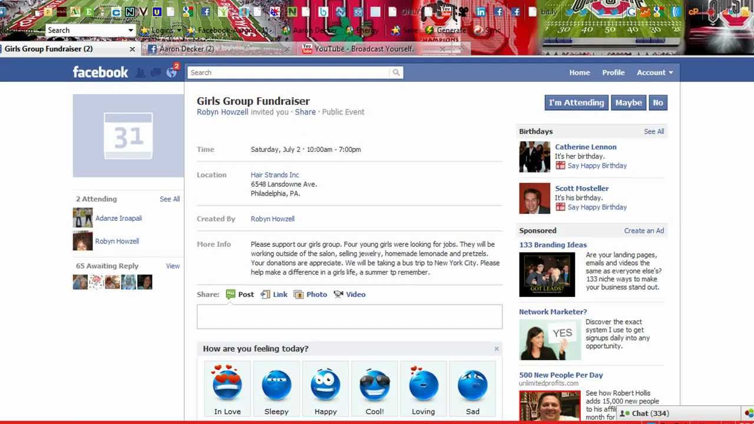Click Robyn Howzell inviter link under title
The image size is (754, 424).
pos(223,112)
